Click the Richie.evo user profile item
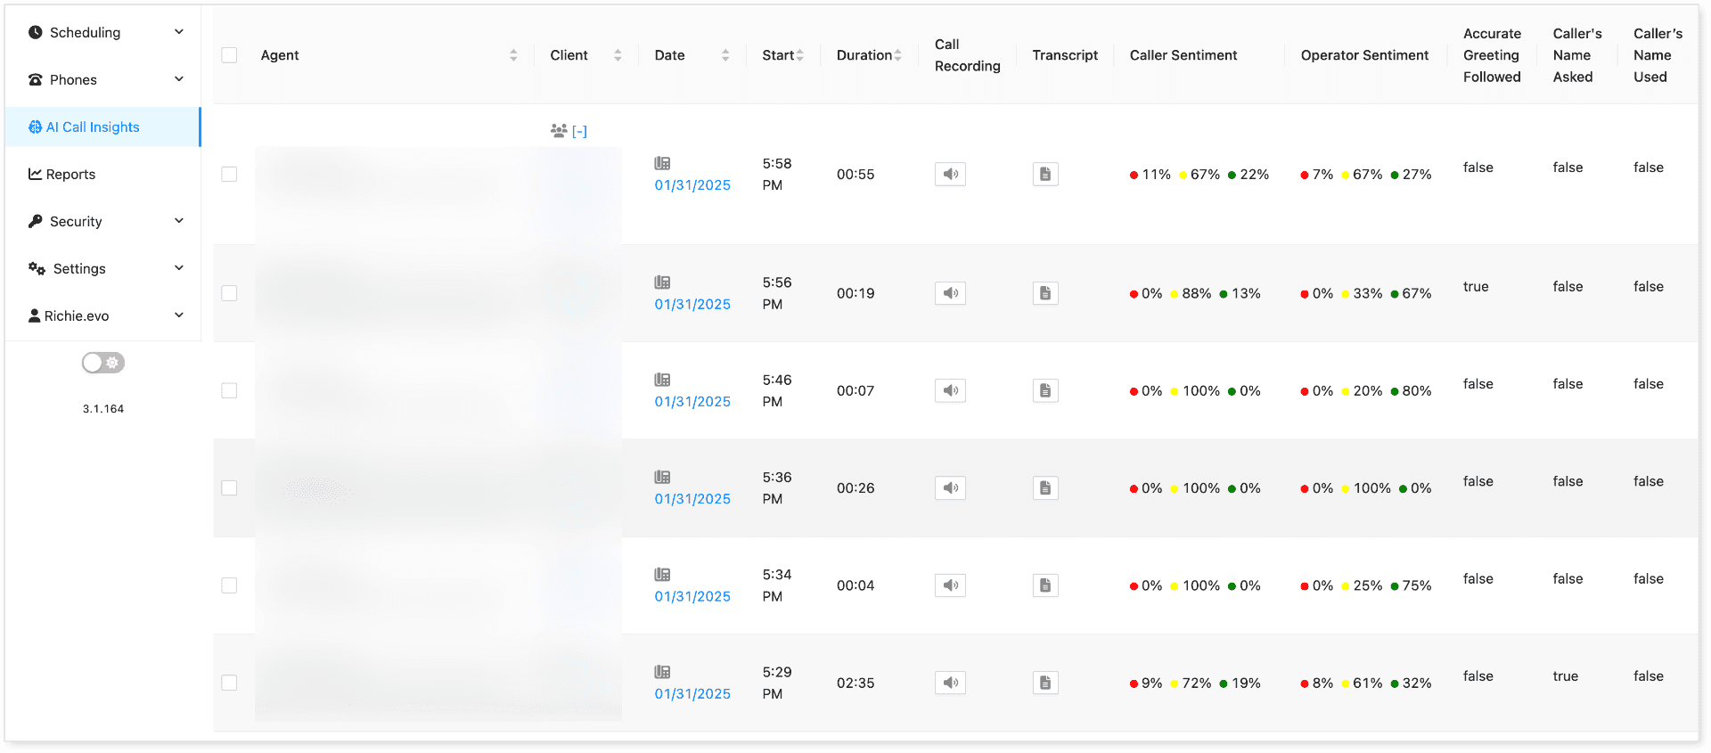Viewport: 1711px width, 753px height. click(x=102, y=315)
